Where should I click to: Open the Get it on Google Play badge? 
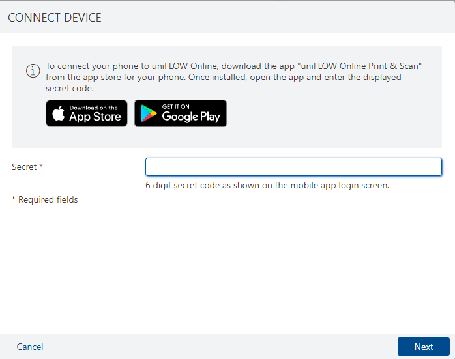coord(181,113)
